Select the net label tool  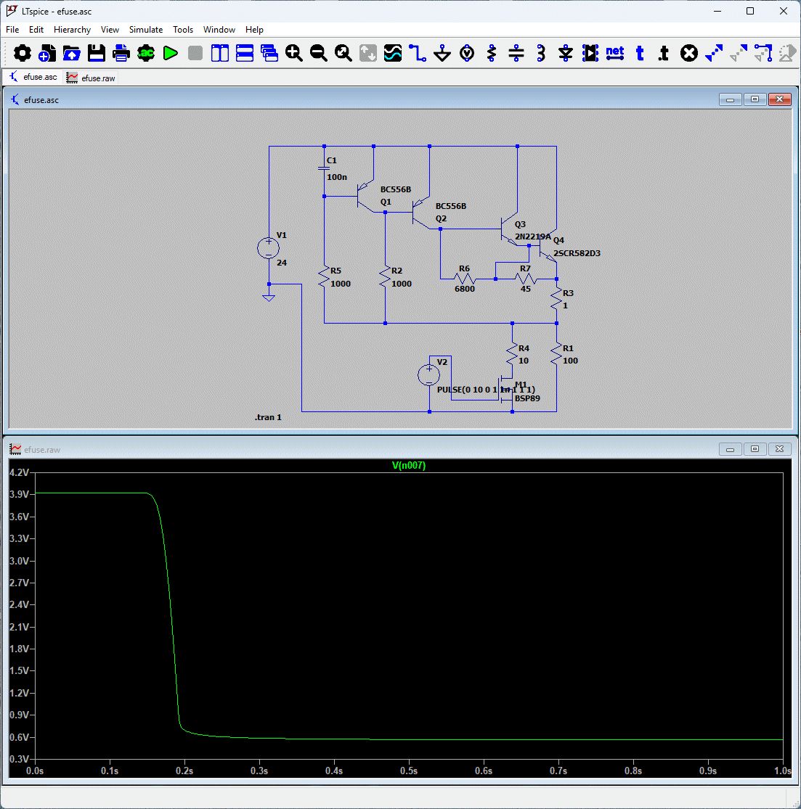tap(615, 53)
